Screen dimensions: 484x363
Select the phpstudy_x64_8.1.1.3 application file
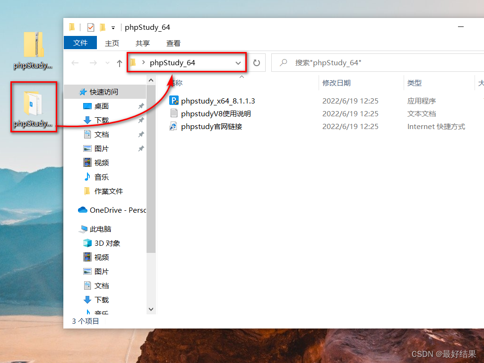point(218,101)
